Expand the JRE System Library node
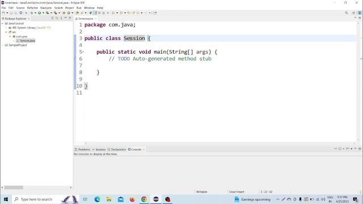This screenshot has width=363, height=204. point(6,28)
